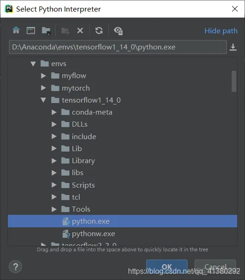245x280 pixels.
Task: Select the myflow folder
Action: [122, 76]
